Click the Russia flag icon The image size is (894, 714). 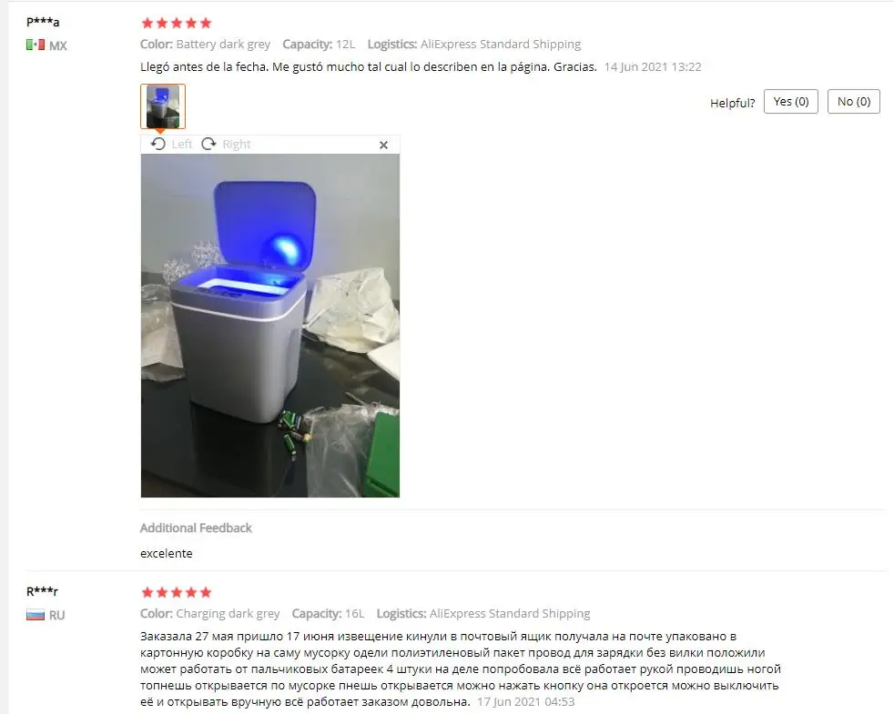(x=36, y=615)
